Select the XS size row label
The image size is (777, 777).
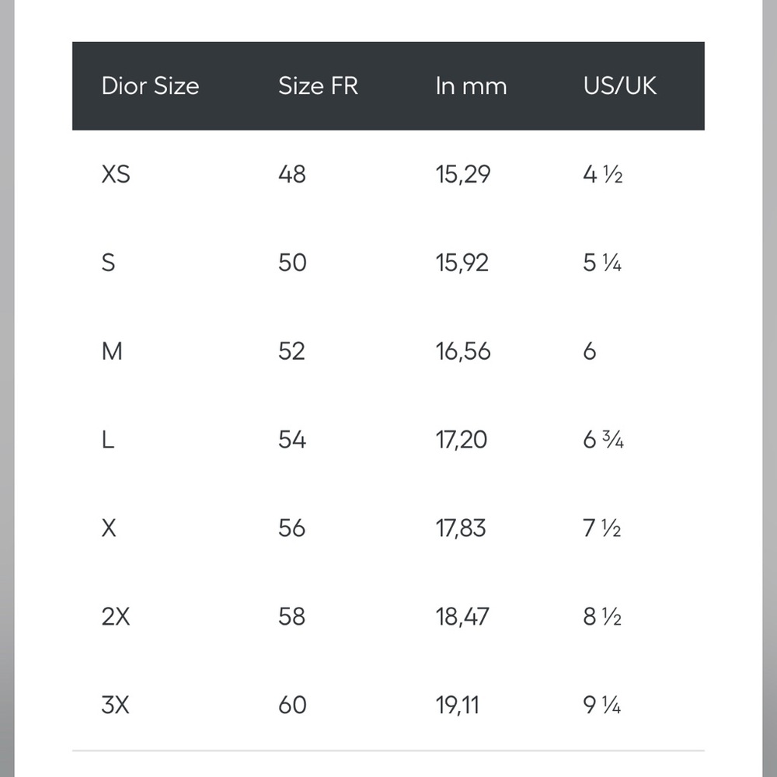[116, 174]
